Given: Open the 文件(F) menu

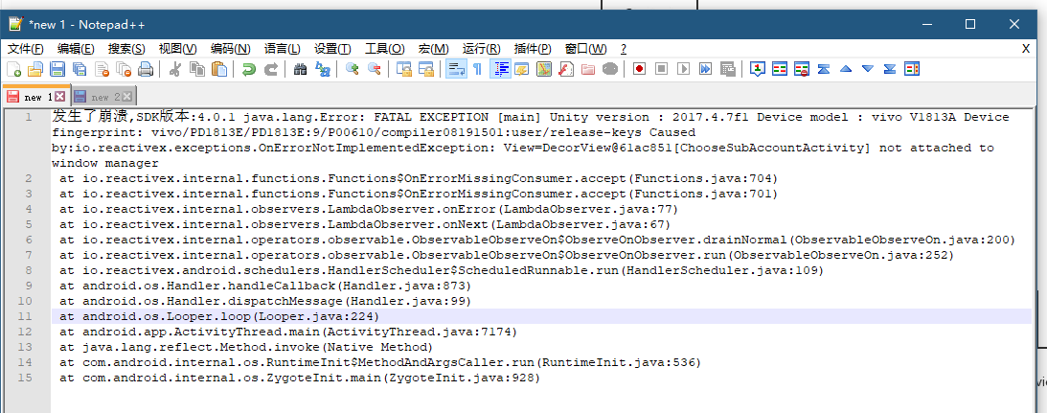Looking at the screenshot, I should click(25, 49).
